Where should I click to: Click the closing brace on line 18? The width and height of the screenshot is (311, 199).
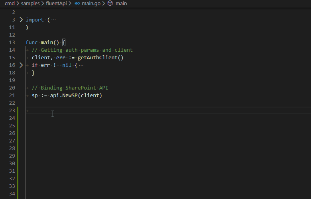(x=33, y=73)
